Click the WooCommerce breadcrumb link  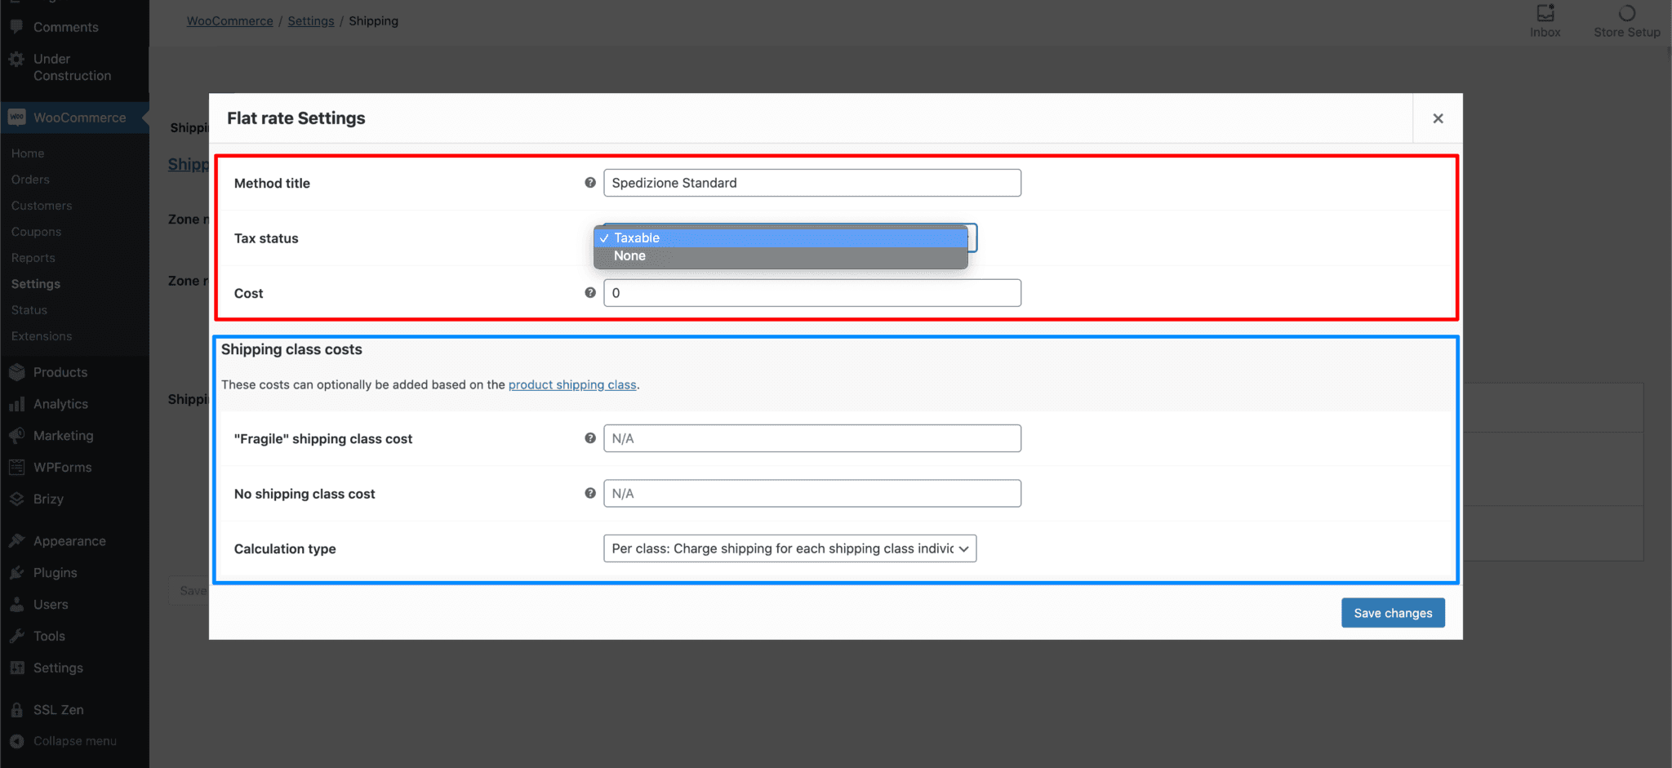[229, 21]
